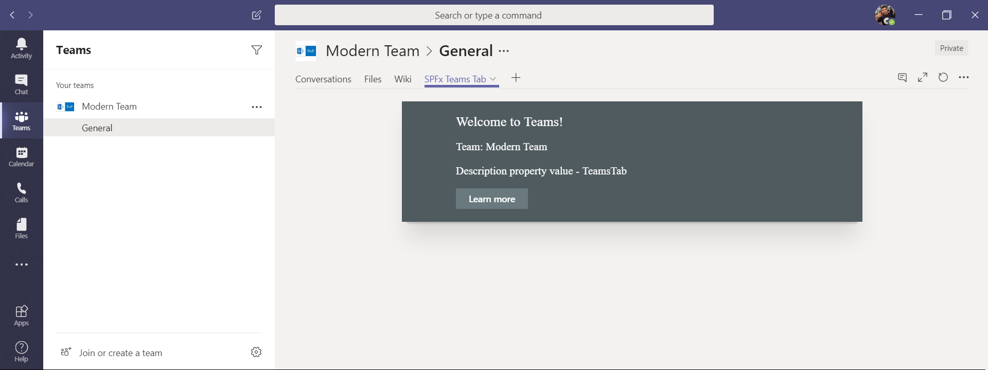The image size is (988, 370).
Task: Open the SPFx Teams Tab dropdown chevron
Action: pos(493,79)
